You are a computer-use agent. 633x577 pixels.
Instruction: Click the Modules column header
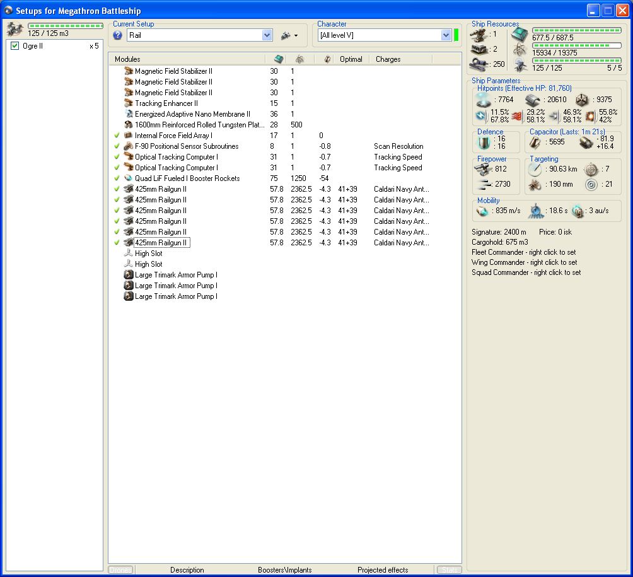pos(127,59)
